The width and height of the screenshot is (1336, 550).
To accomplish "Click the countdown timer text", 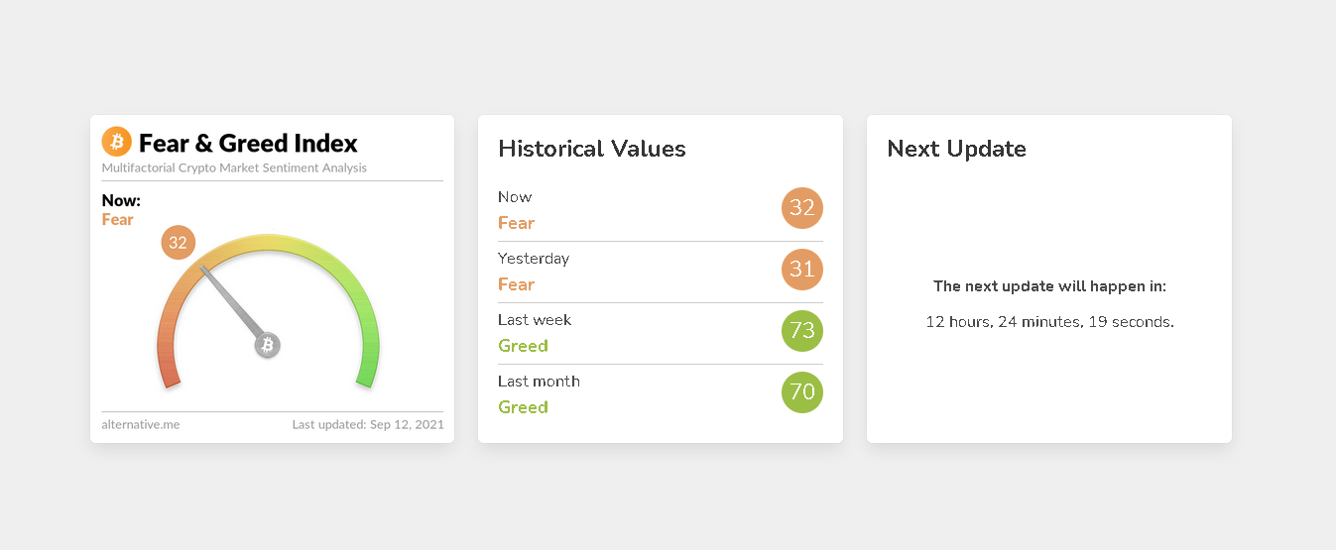I will (x=1049, y=322).
